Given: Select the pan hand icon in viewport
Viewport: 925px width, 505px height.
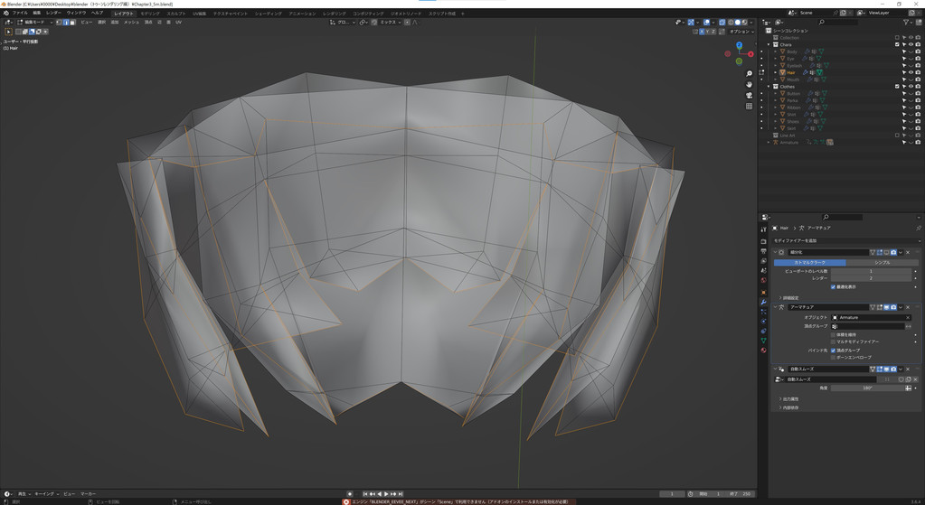Looking at the screenshot, I should click(750, 84).
